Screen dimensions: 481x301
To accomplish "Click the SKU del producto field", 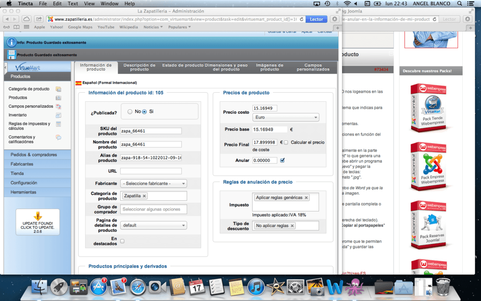I will [151, 131].
